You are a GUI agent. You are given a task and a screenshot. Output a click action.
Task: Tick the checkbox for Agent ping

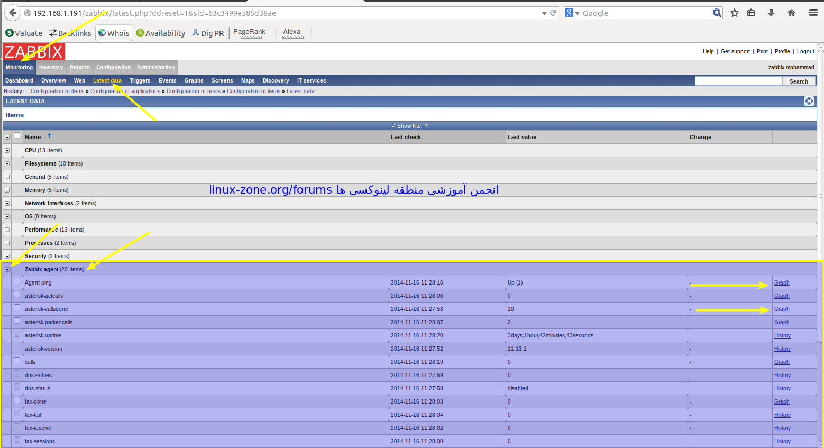(x=17, y=281)
